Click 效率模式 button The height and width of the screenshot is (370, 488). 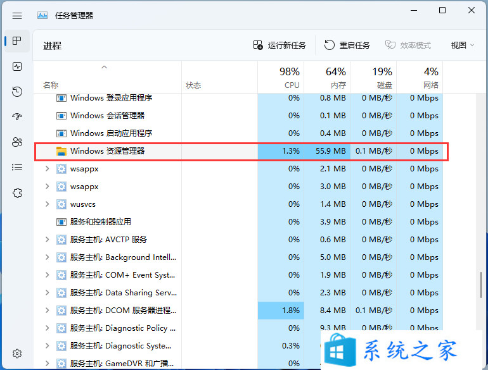point(408,46)
